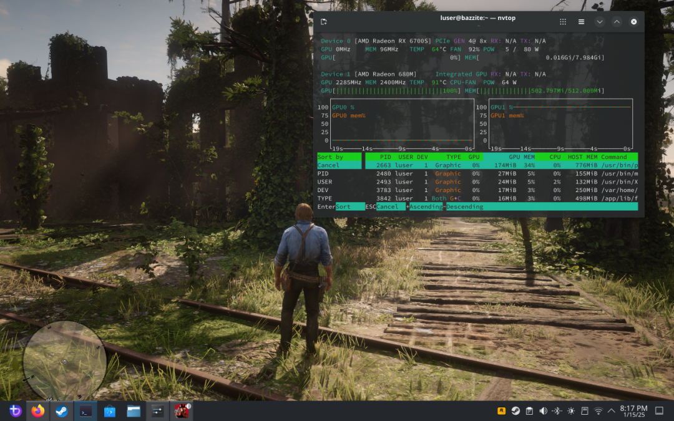This screenshot has width=674, height=421.
Task: Open the software store taskbar icon
Action: 110,411
